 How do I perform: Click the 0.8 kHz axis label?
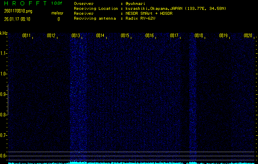(3, 115)
